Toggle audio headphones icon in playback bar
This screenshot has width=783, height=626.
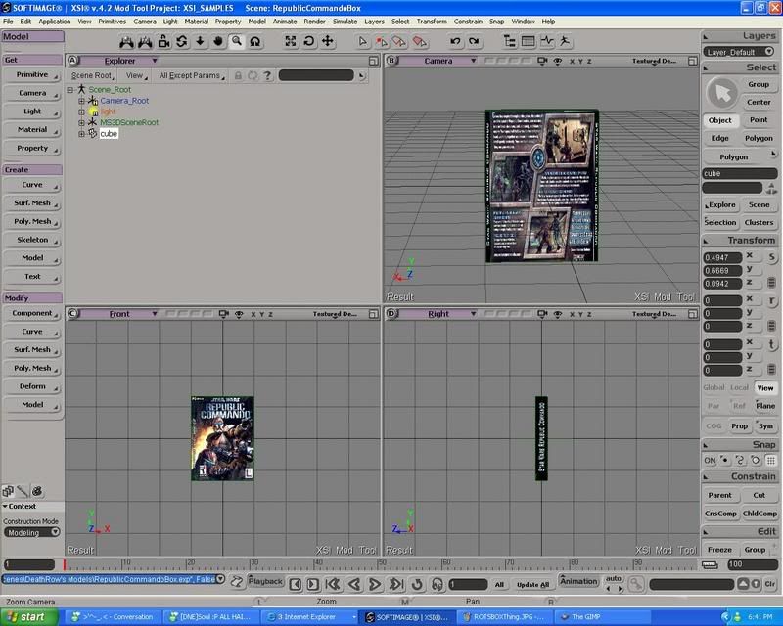[437, 584]
